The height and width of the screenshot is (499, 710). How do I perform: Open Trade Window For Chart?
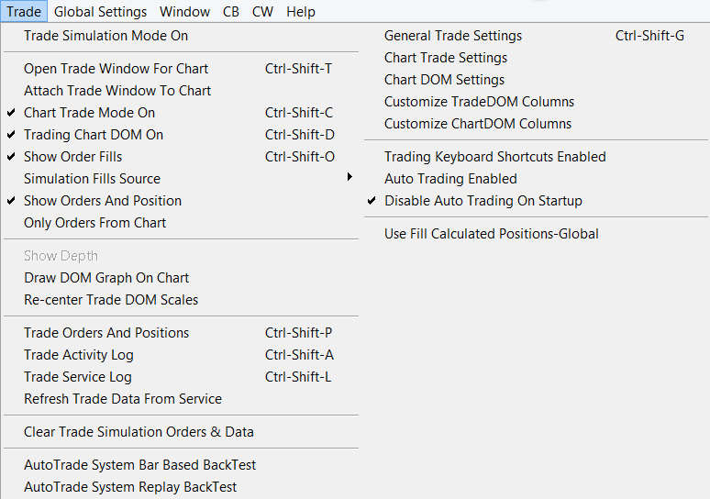pyautogui.click(x=116, y=69)
